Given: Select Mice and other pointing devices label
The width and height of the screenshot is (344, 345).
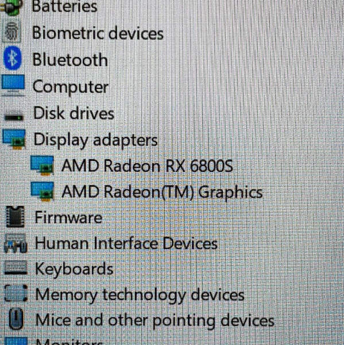Looking at the screenshot, I should click(x=154, y=320).
